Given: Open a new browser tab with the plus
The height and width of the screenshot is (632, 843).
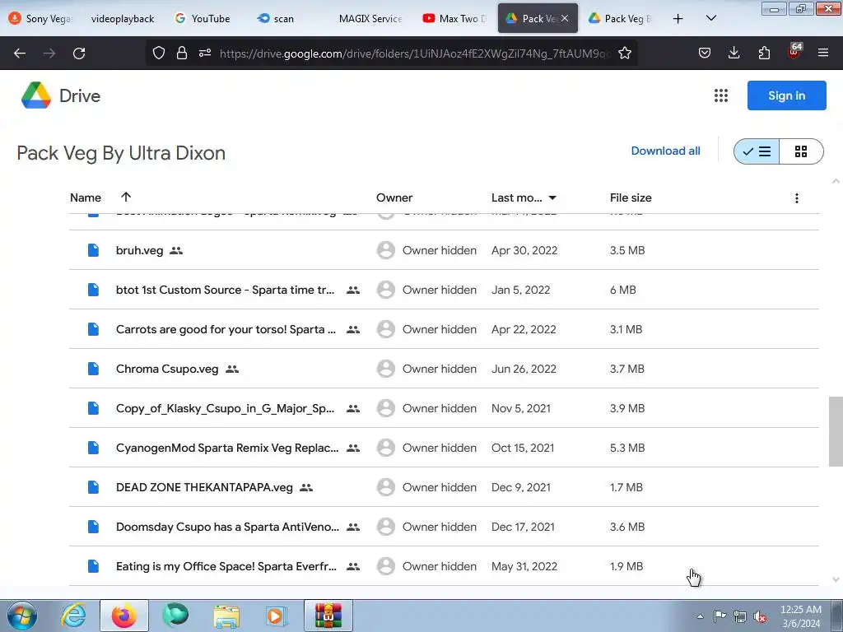Looking at the screenshot, I should [x=678, y=19].
